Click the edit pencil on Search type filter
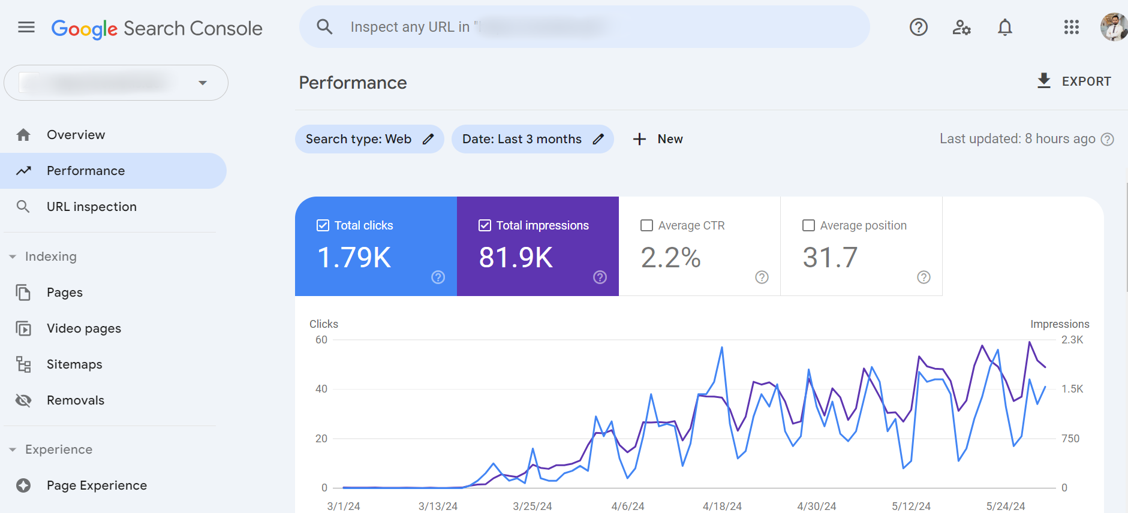 [x=428, y=139]
